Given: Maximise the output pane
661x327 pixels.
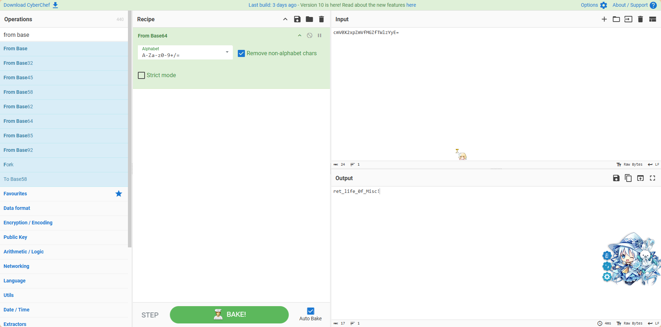Looking at the screenshot, I should tap(652, 178).
